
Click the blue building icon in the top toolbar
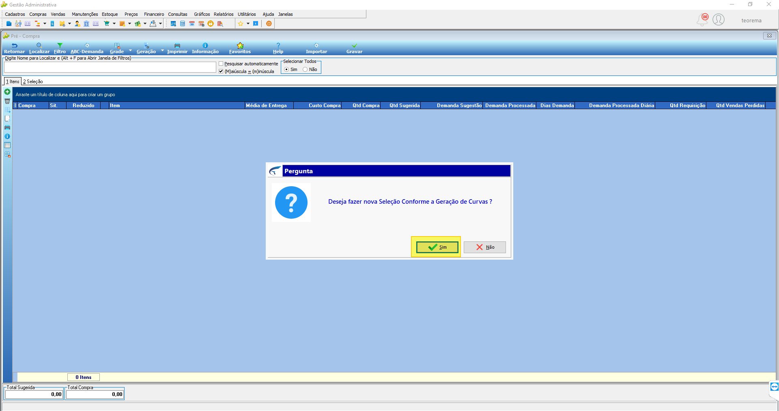pyautogui.click(x=9, y=24)
